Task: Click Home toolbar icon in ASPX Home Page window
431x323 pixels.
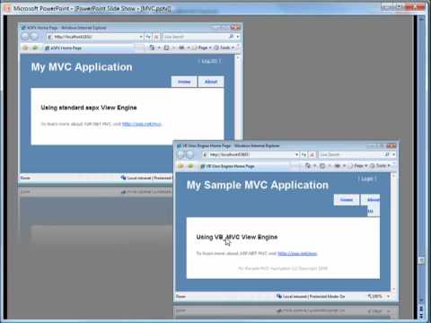Action: 152,48
